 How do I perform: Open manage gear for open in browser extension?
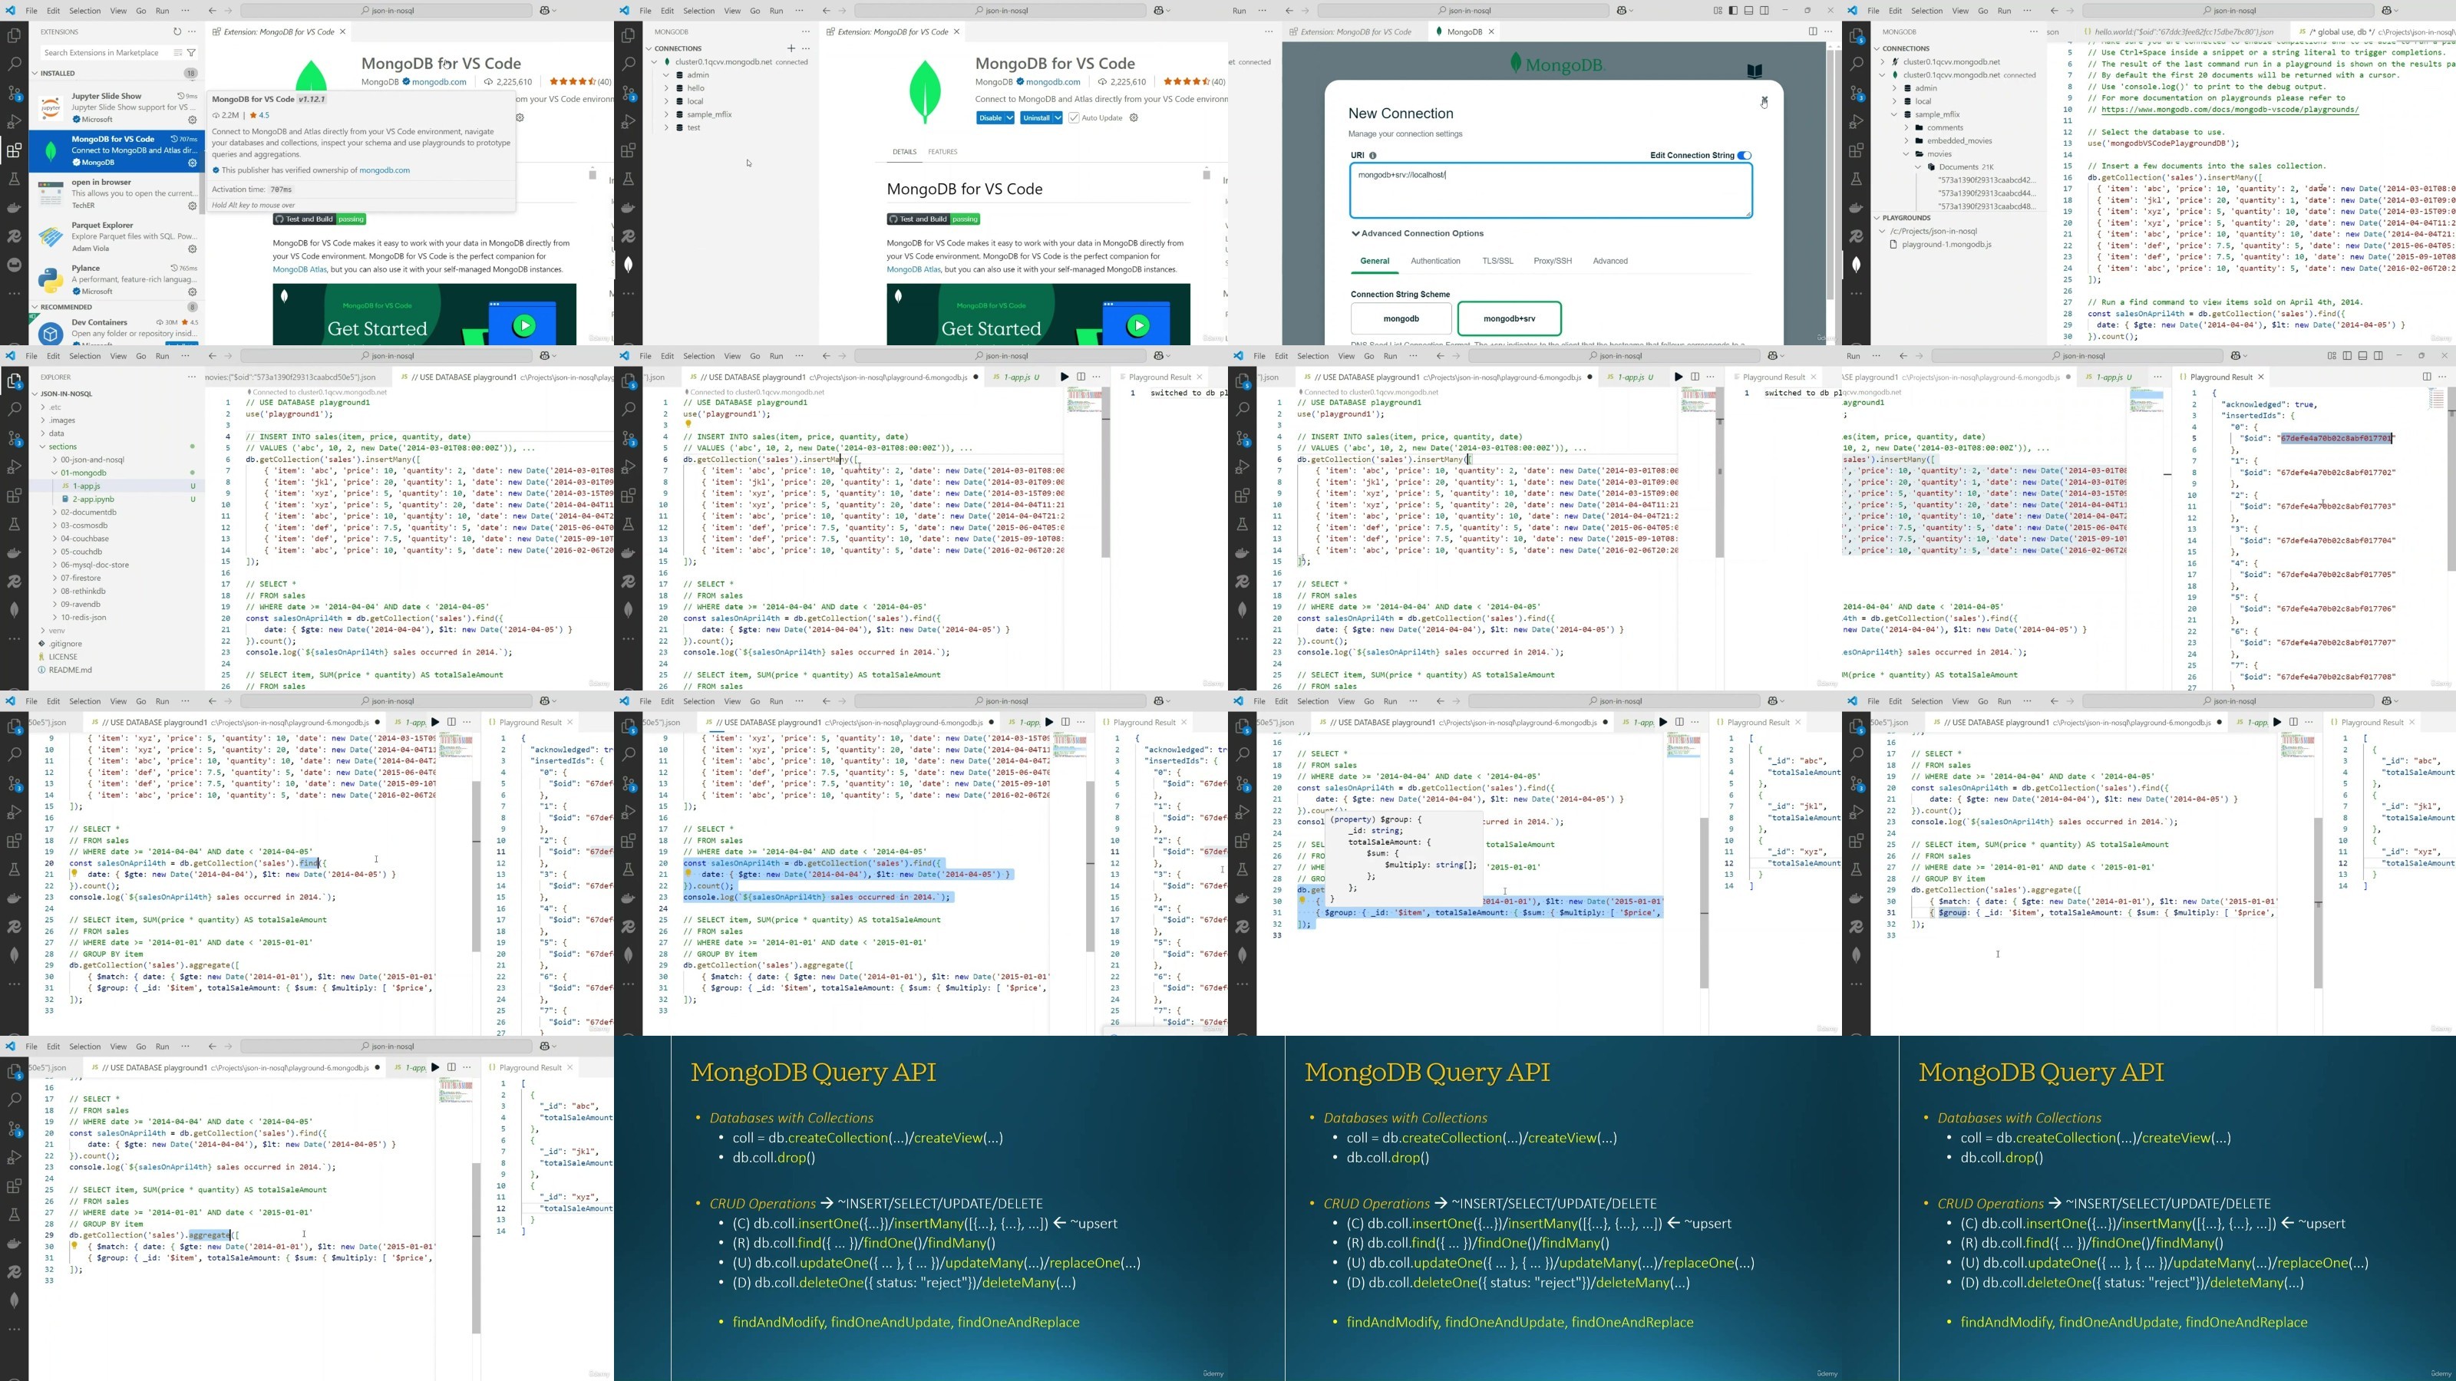coord(192,206)
